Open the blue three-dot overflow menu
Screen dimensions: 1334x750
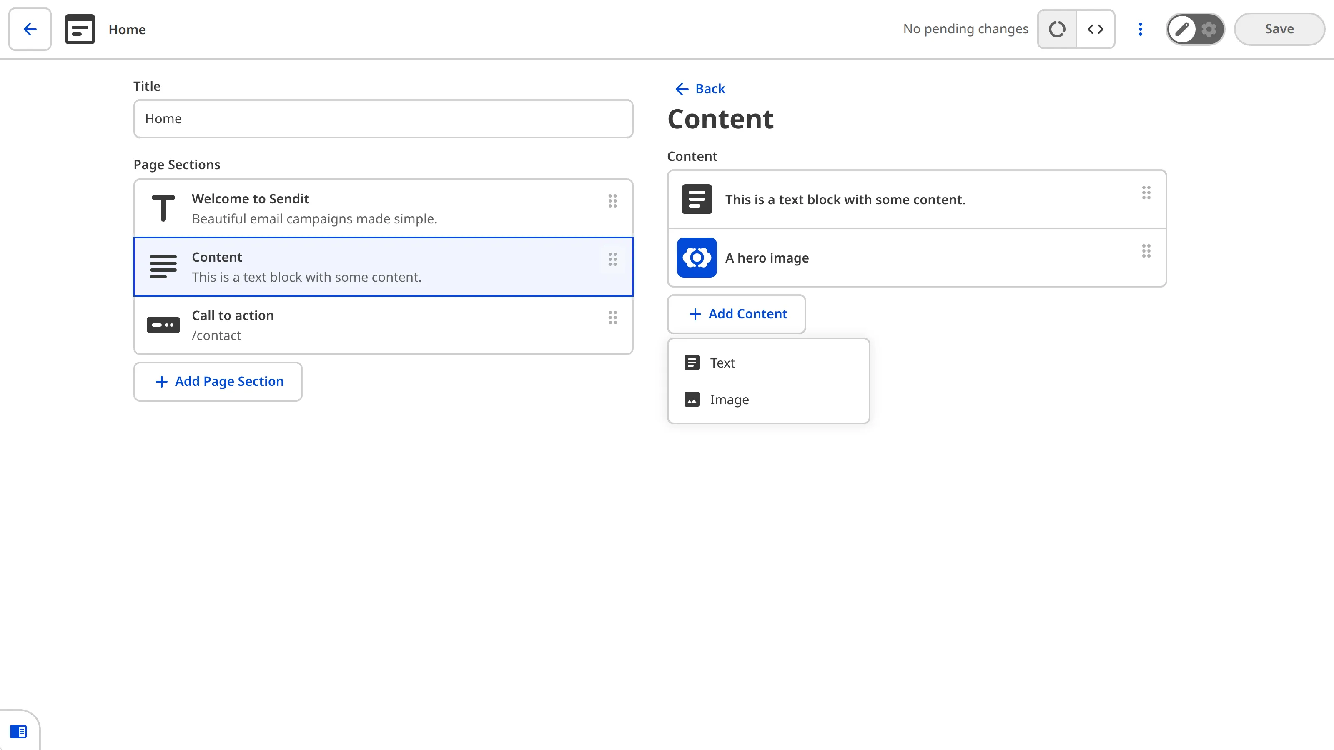[1140, 29]
